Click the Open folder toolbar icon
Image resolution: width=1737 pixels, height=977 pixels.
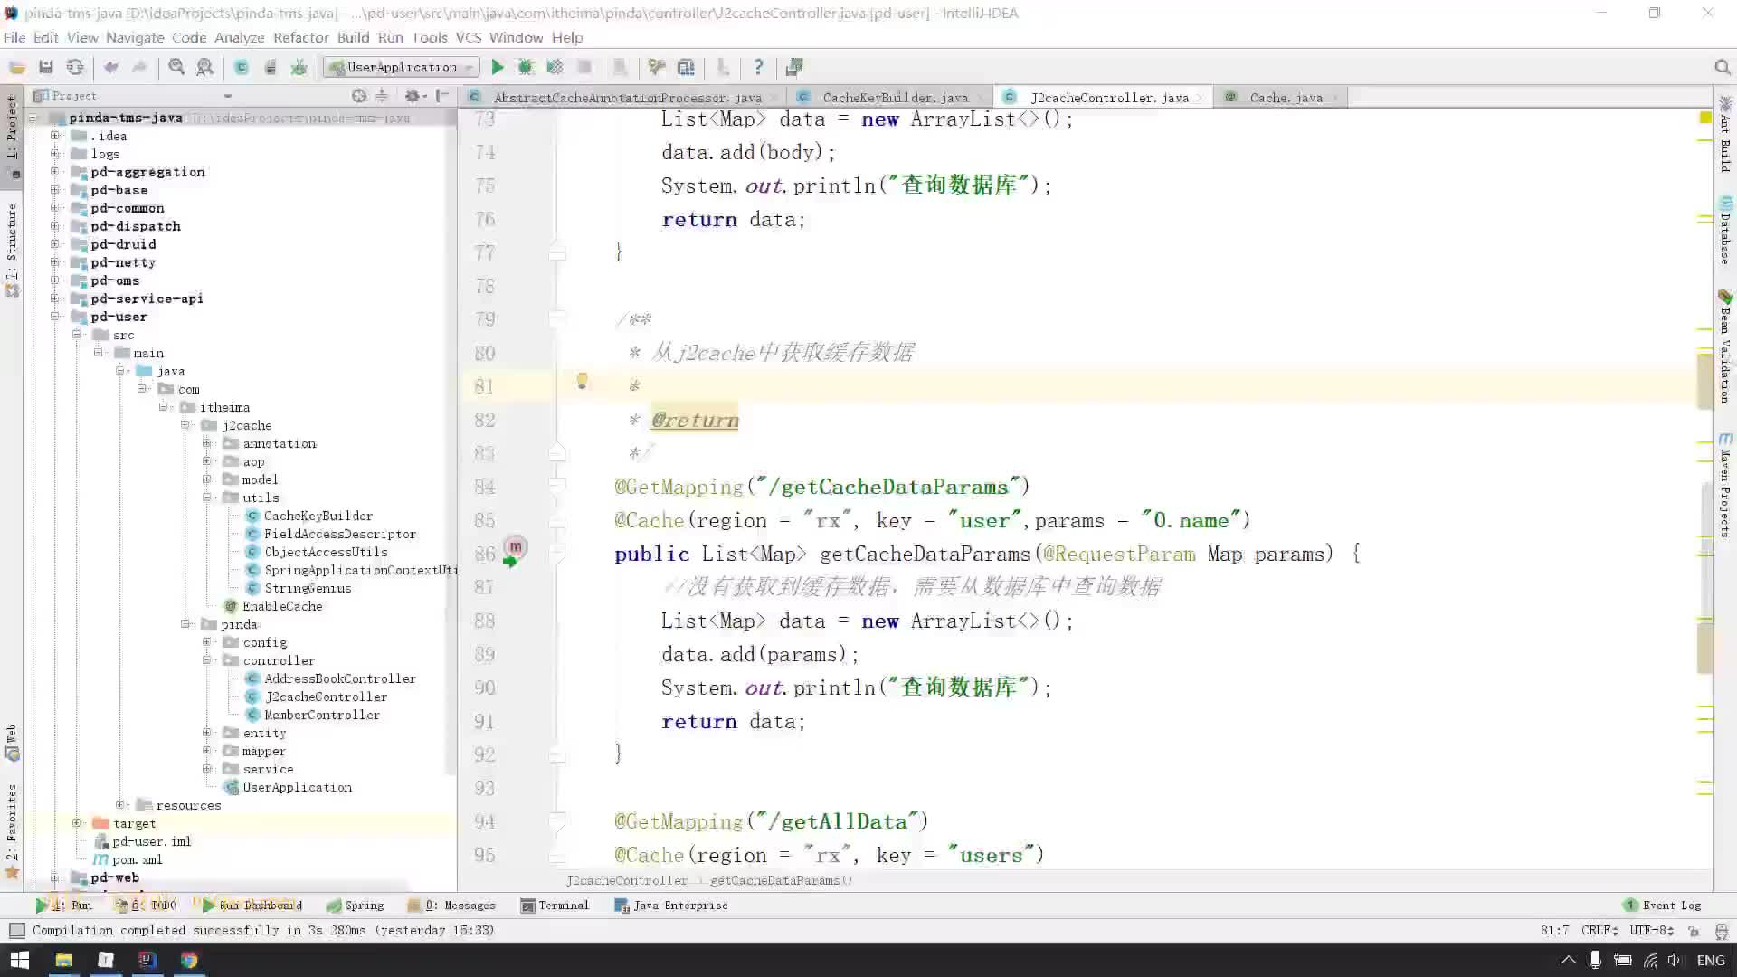tap(16, 67)
